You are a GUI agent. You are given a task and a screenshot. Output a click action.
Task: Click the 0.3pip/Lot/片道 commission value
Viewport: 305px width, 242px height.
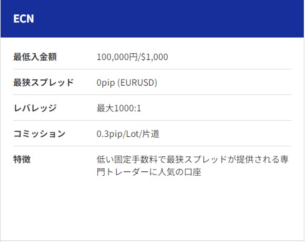(x=128, y=134)
